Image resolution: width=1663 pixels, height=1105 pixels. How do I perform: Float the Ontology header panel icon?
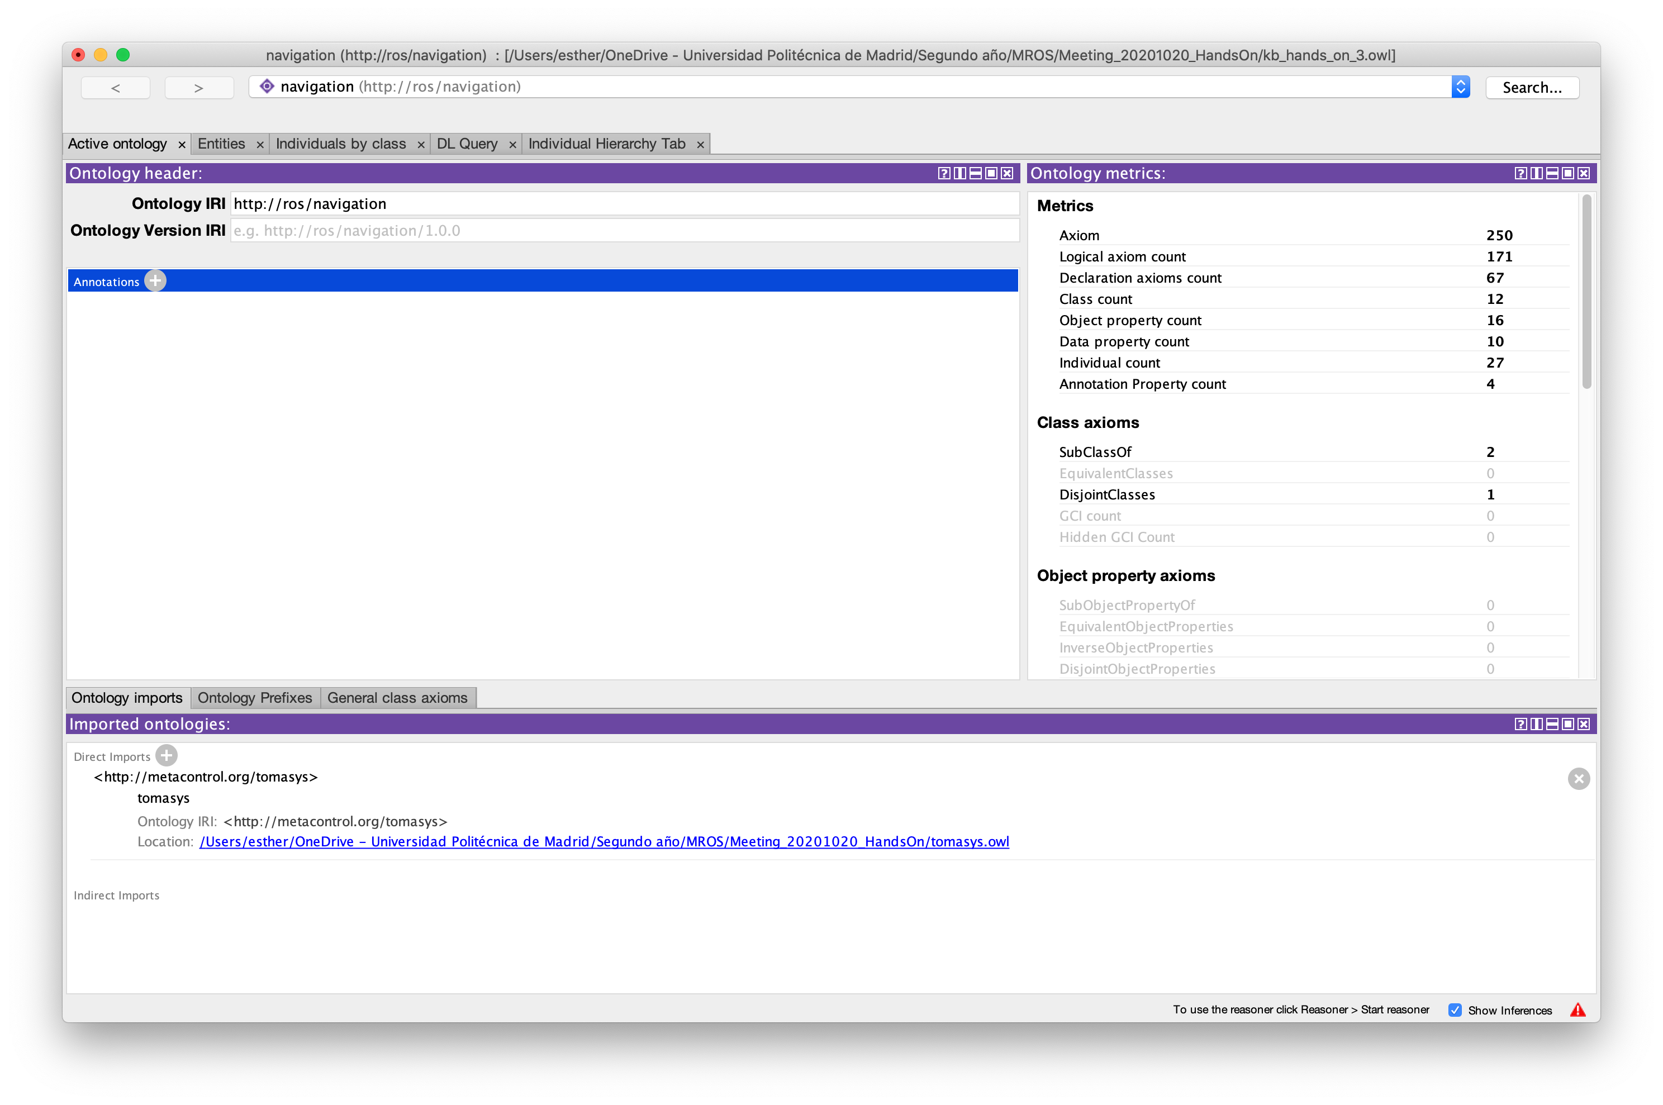click(991, 173)
